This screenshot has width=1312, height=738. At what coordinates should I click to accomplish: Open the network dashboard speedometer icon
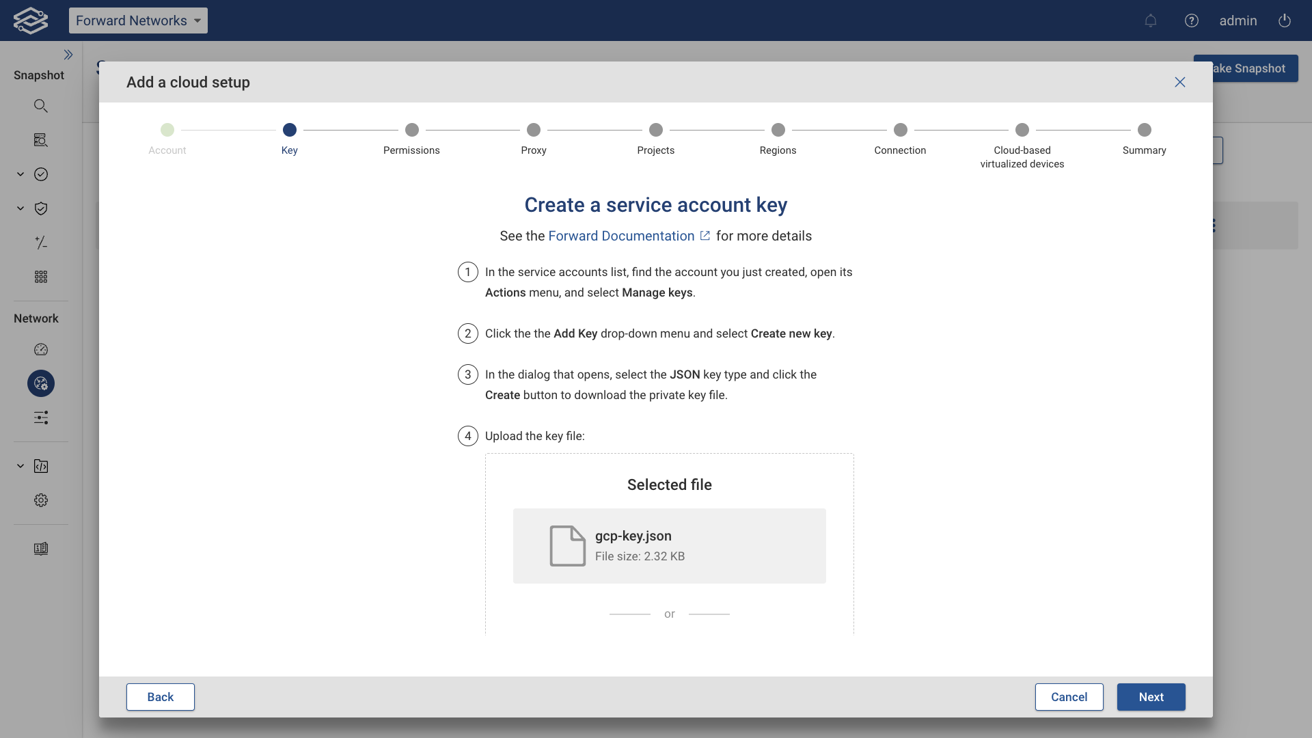pyautogui.click(x=41, y=349)
